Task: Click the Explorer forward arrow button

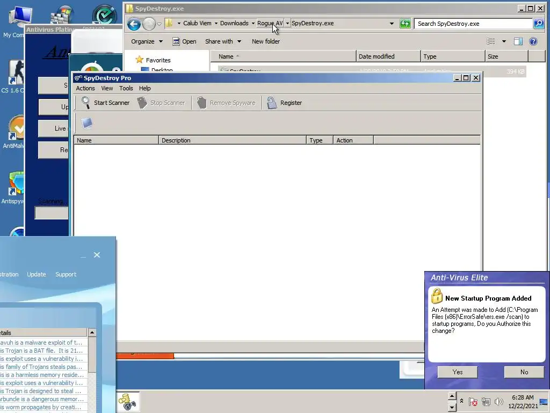Action: point(149,24)
